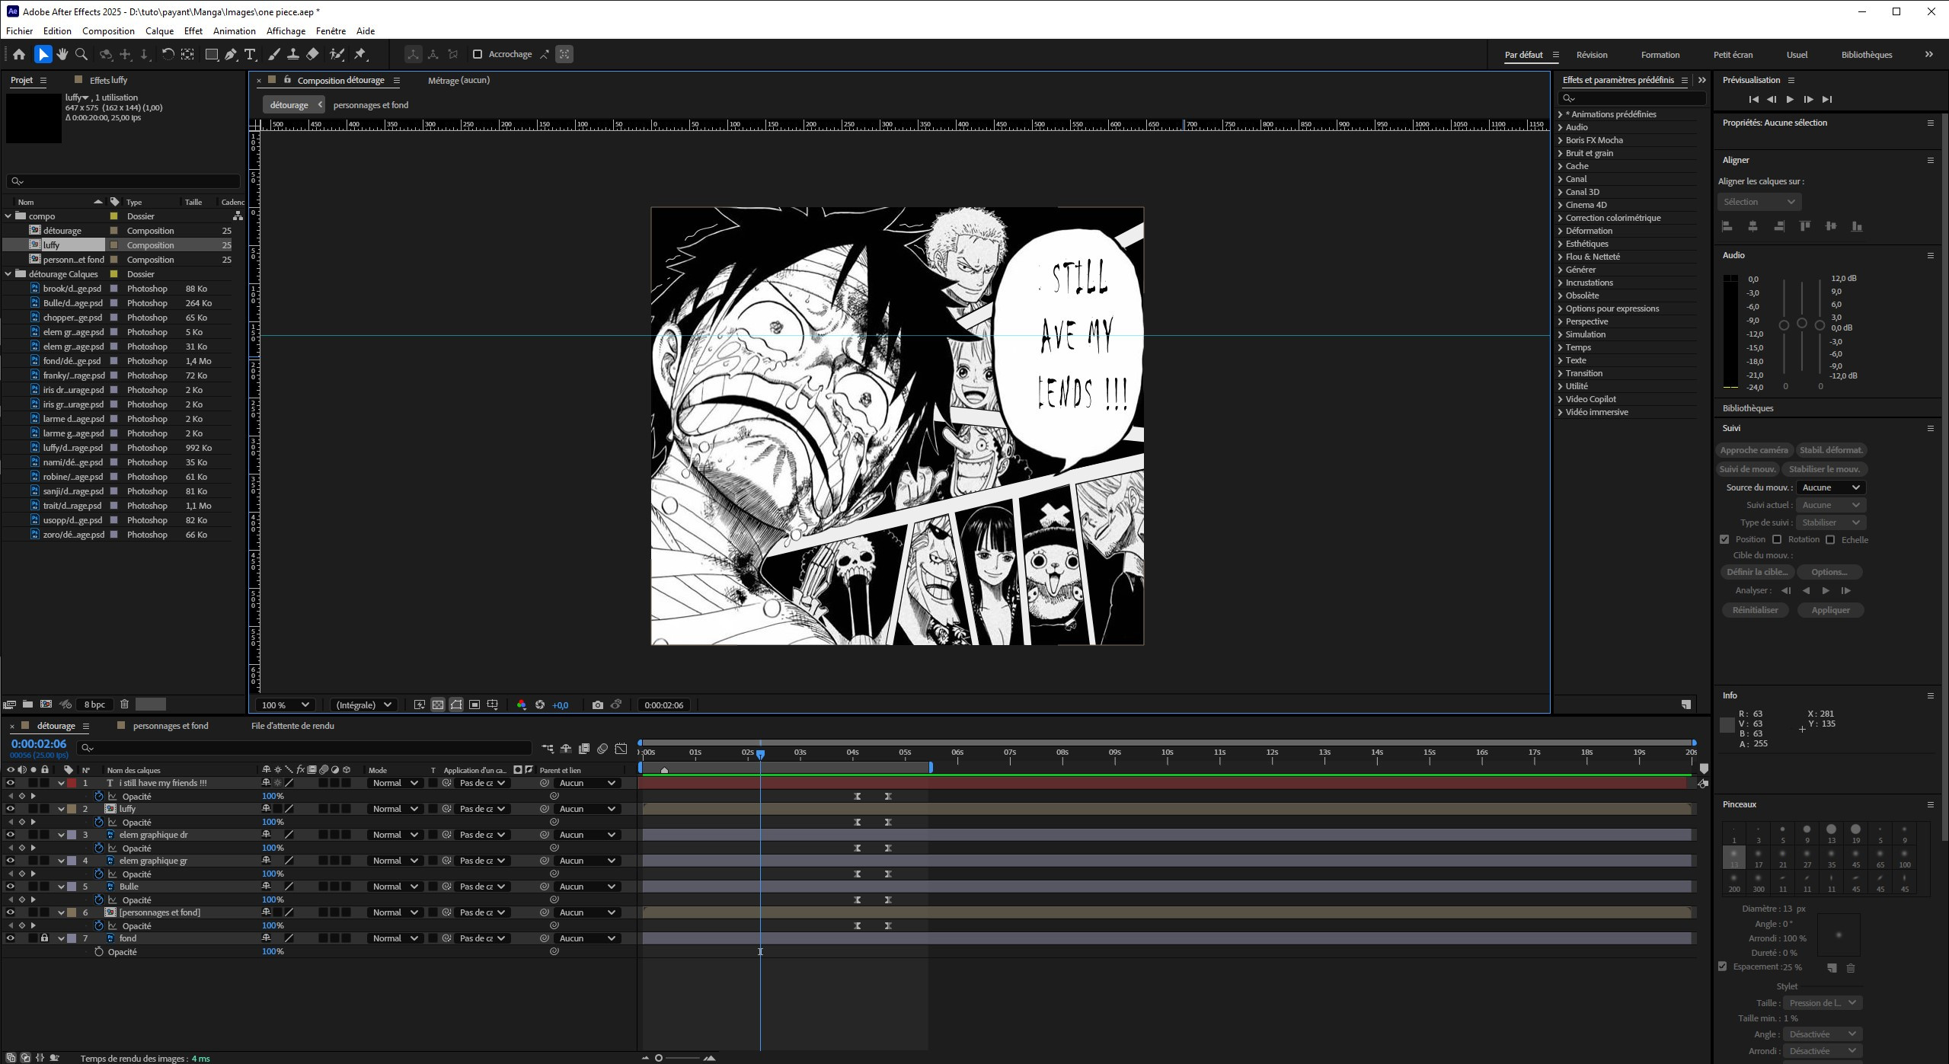
Task: Select the Pen tool
Action: click(x=231, y=54)
